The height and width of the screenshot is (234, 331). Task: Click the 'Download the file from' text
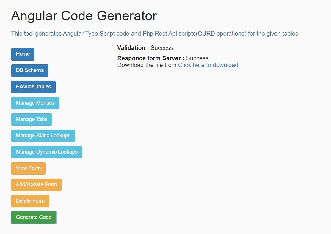[x=147, y=65]
